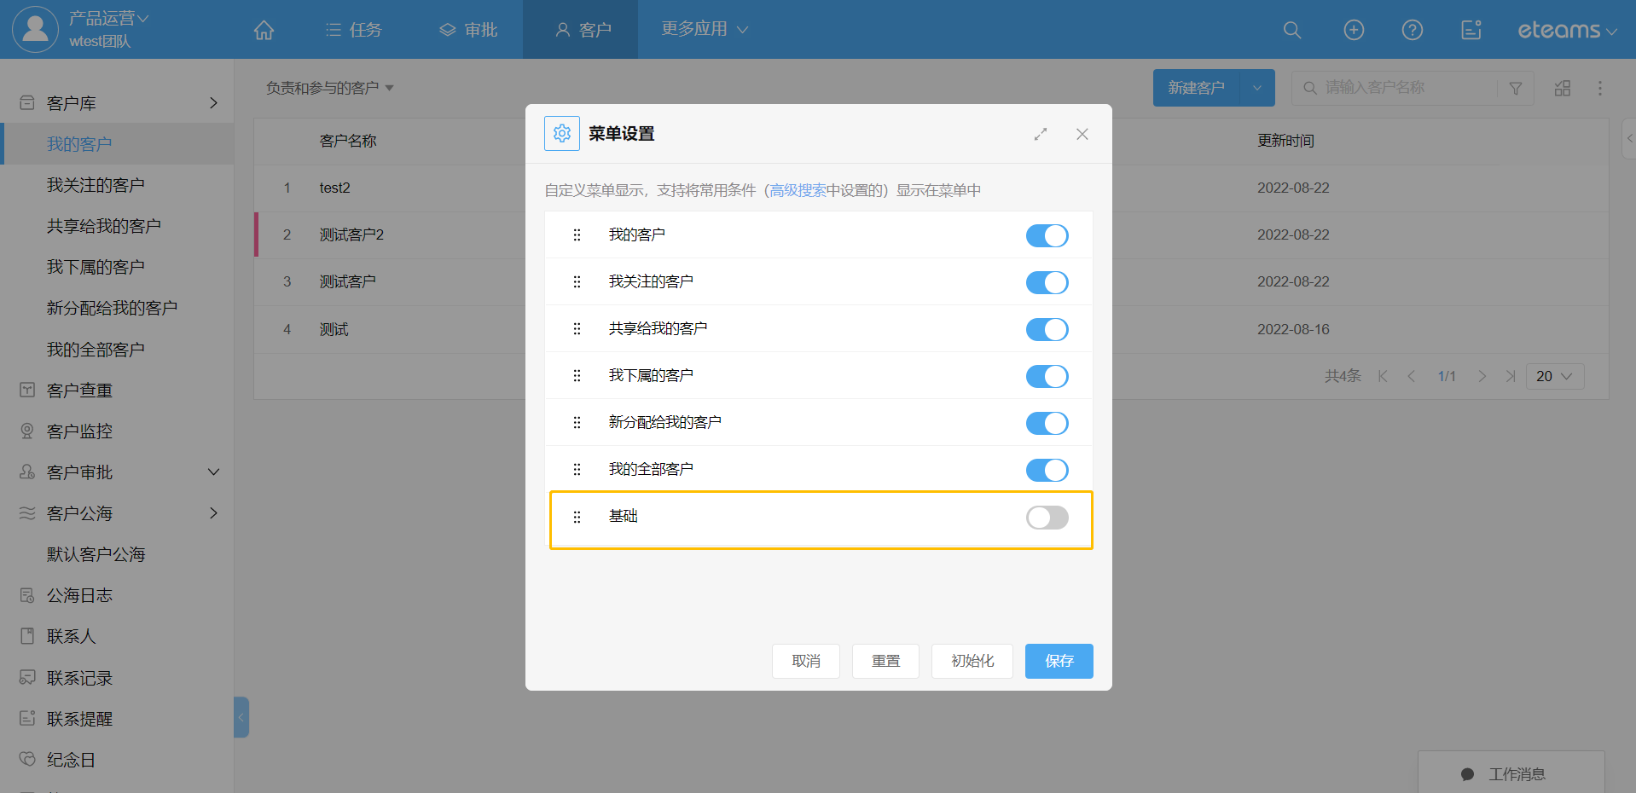
Task: Switch to the 审批 tab
Action: pyautogui.click(x=468, y=30)
